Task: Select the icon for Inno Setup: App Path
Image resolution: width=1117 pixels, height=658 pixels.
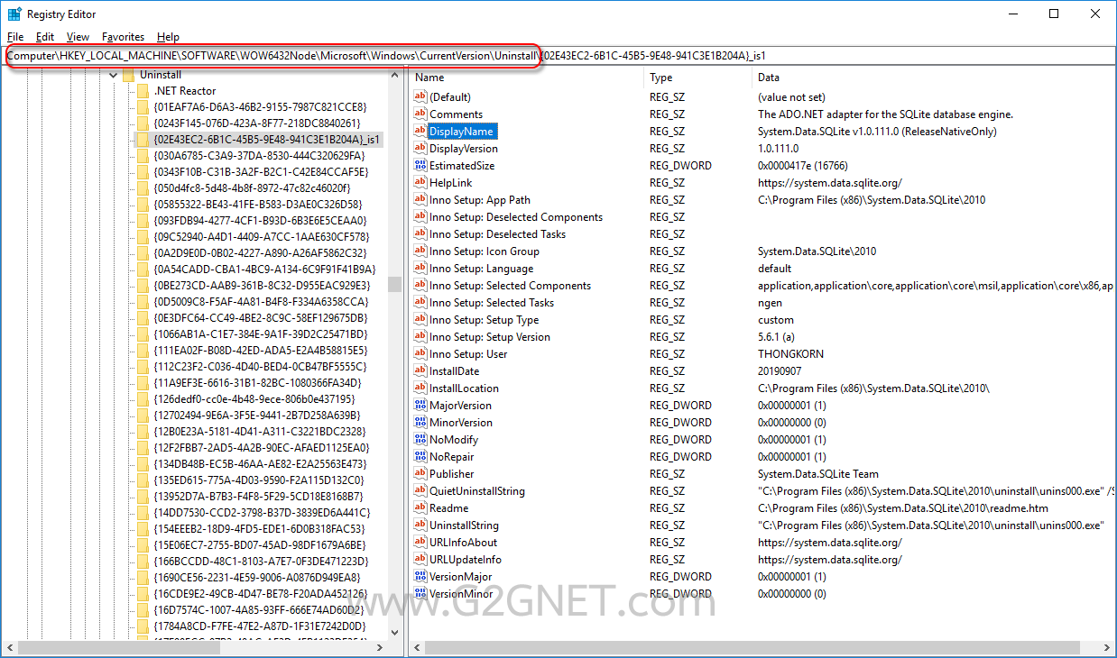Action: coord(420,199)
